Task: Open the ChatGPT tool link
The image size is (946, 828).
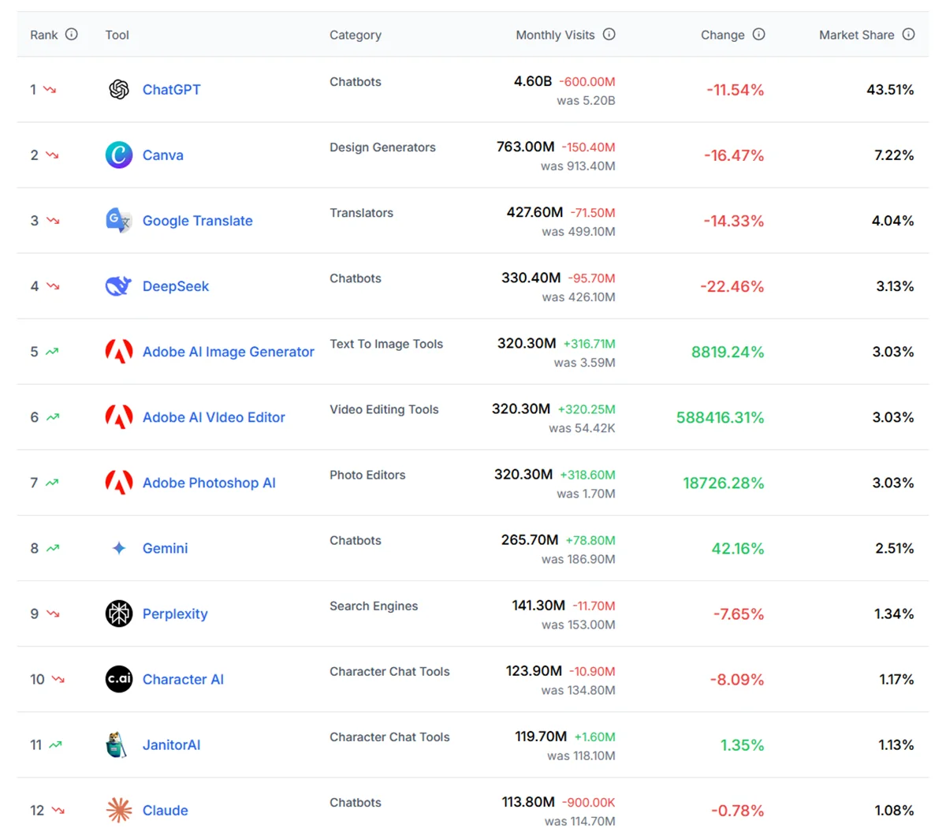Action: 172,89
